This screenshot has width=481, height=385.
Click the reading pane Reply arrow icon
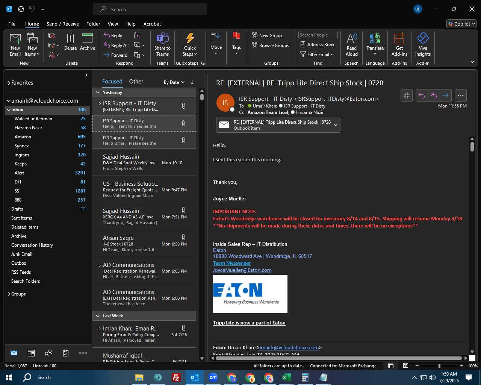tap(422, 95)
